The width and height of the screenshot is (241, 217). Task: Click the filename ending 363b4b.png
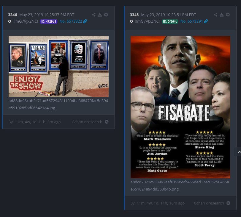point(180,185)
